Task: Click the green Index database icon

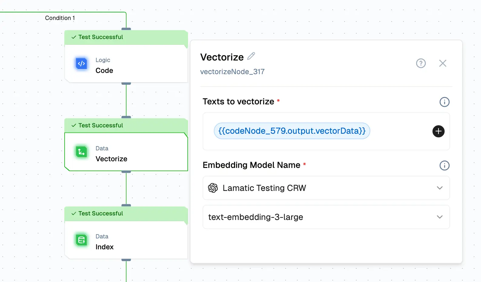Action: (81, 240)
